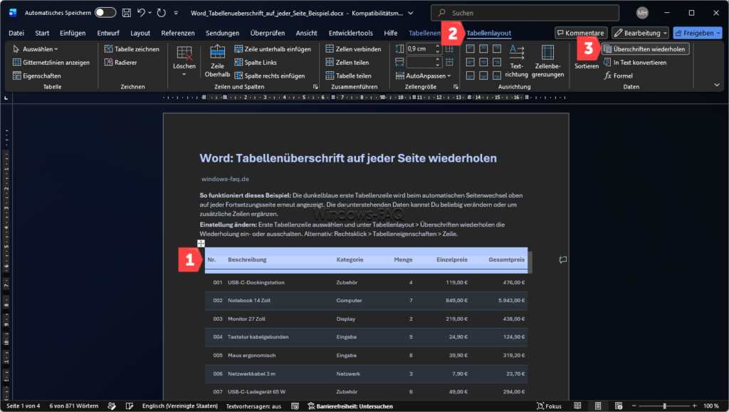Click Zeilen verteilen icon
This screenshot has width=729, height=412.
pyautogui.click(x=450, y=49)
